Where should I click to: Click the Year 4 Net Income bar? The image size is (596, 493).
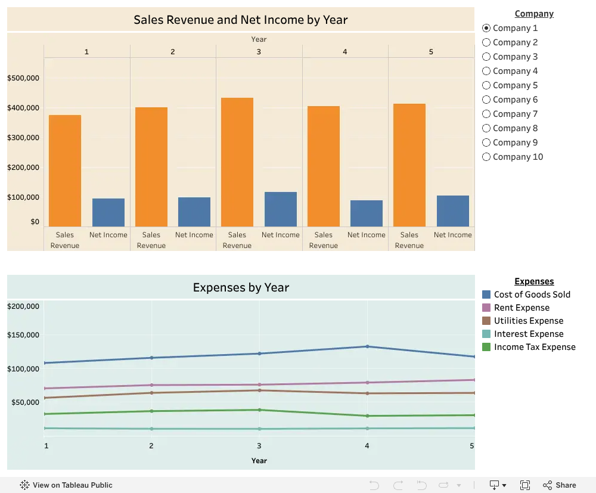(367, 213)
